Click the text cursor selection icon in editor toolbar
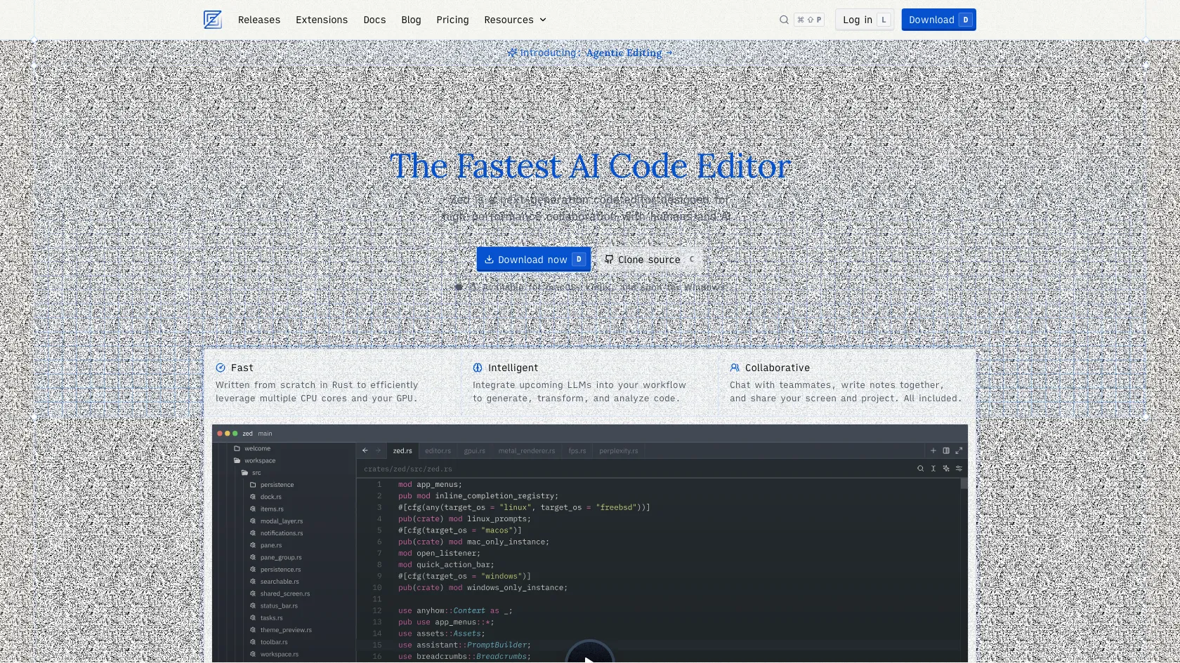The image size is (1180, 663). 933,468
